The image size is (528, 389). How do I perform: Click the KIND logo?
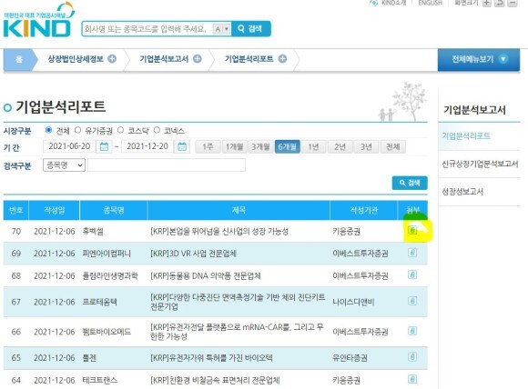click(38, 20)
